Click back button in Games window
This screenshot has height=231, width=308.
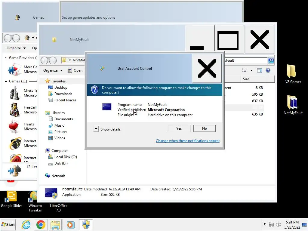[x=8, y=38]
